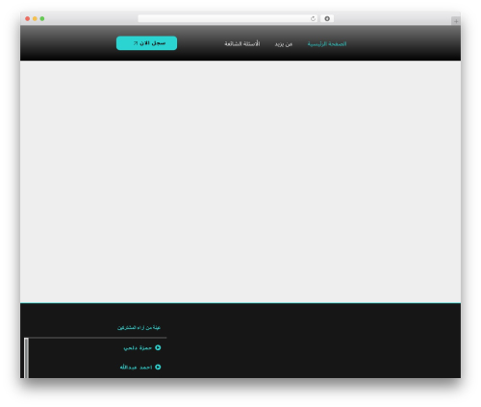Open the الصفحة الرئيسية home nav link
Viewport: 481px width, 407px height.
click(x=327, y=44)
